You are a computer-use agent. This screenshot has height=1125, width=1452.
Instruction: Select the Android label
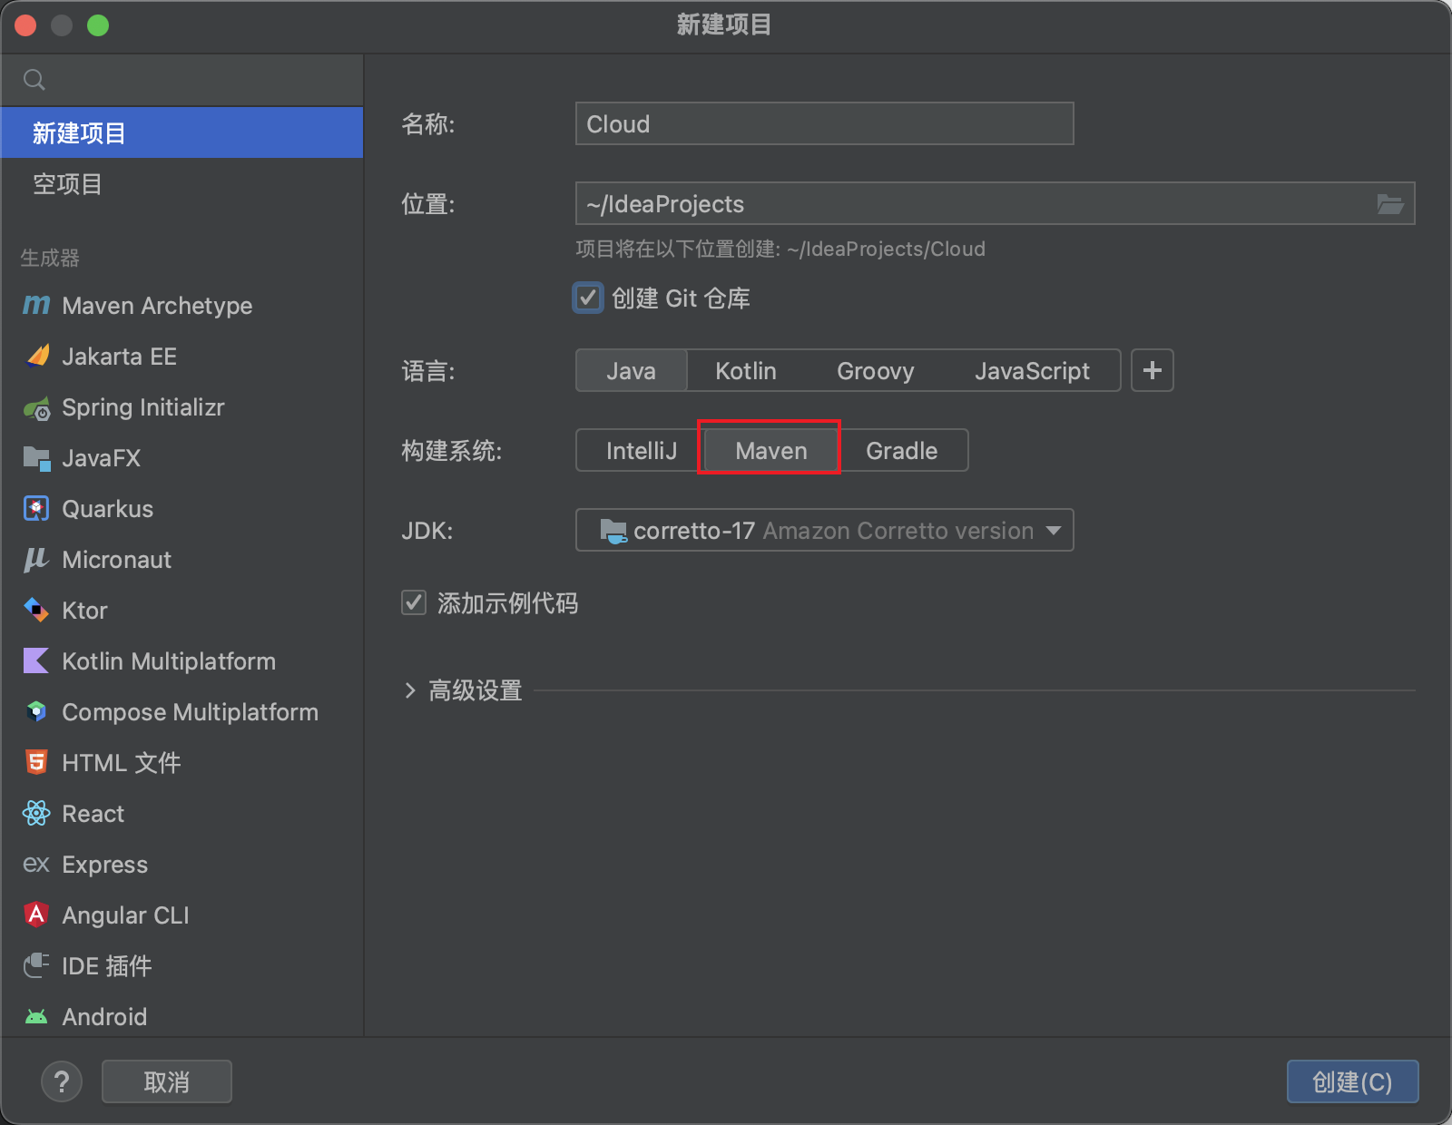(x=105, y=1017)
